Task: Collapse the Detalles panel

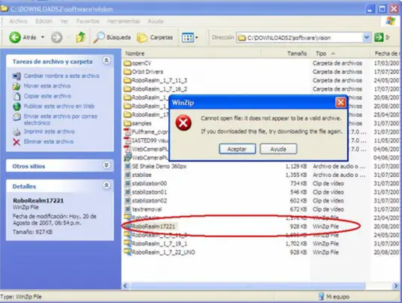Action: click(107, 185)
